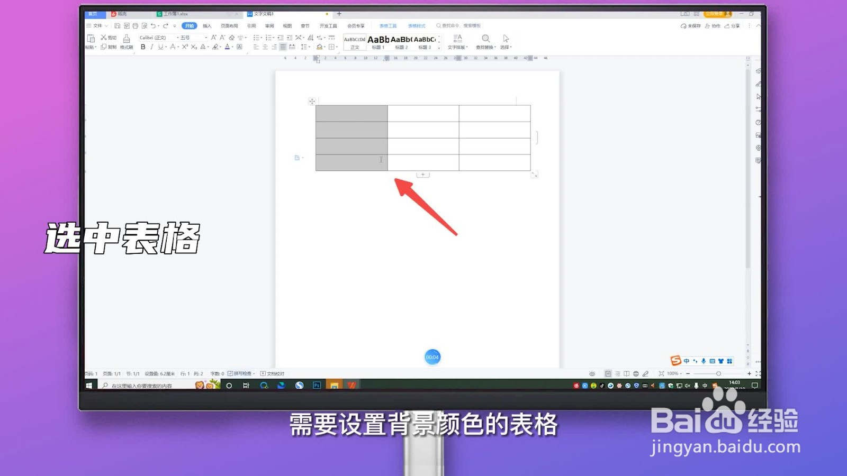Click the Cut (剪切) scissors icon
This screenshot has width=847, height=476.
coord(104,38)
